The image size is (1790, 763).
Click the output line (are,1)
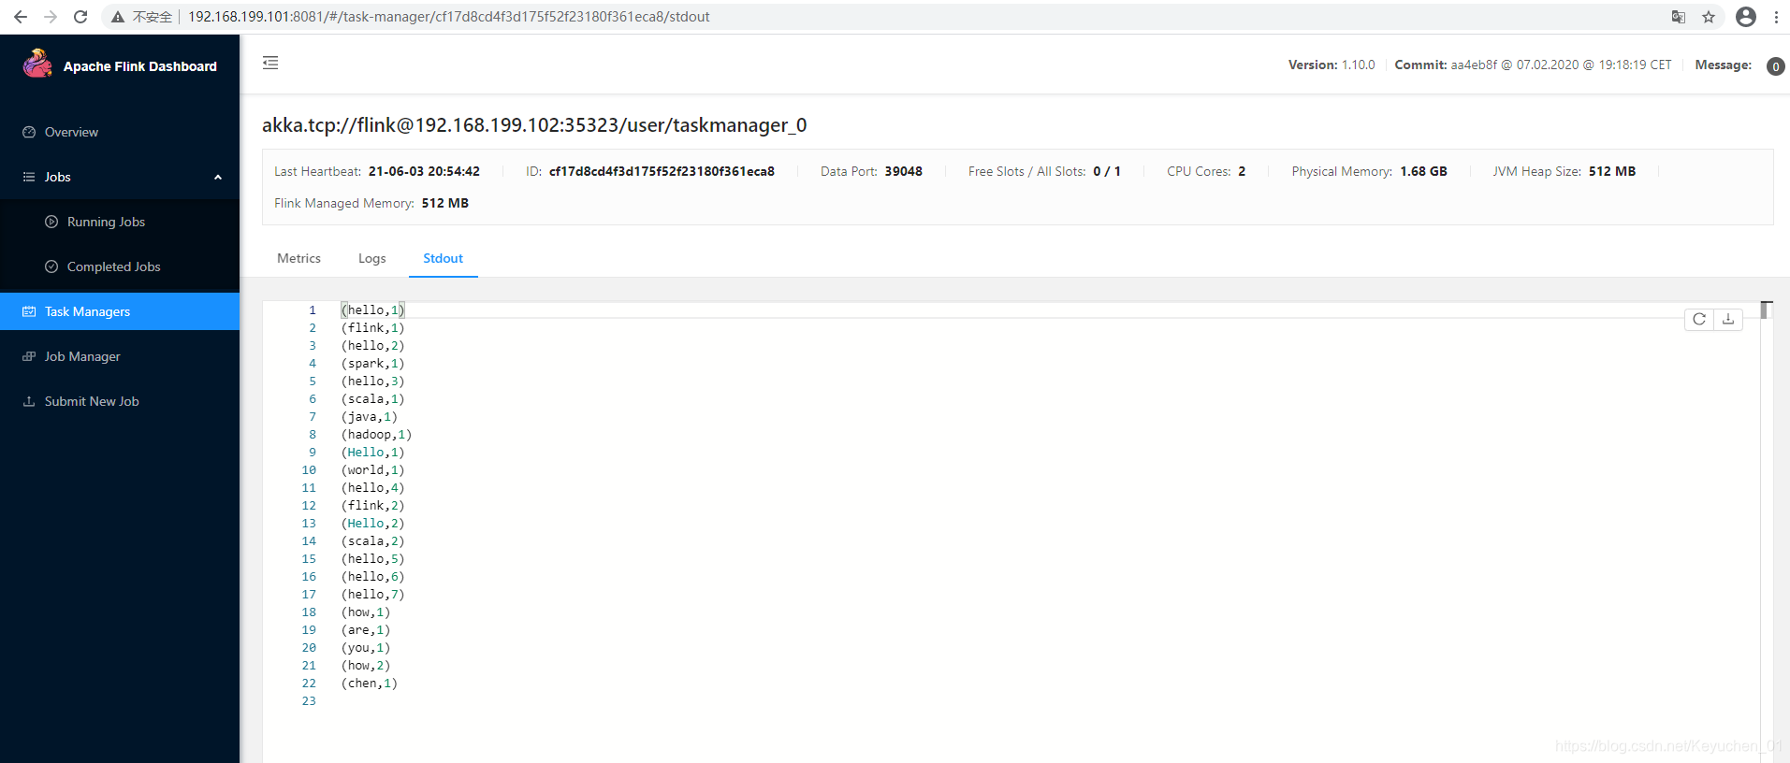tap(366, 629)
